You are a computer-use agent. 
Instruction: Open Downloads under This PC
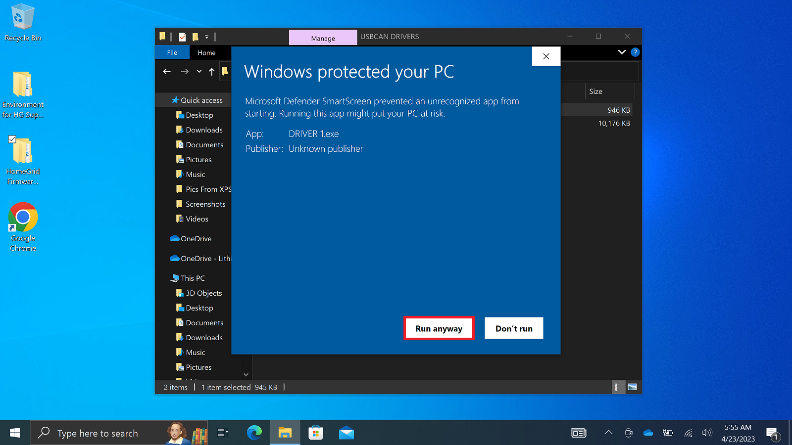coord(199,337)
